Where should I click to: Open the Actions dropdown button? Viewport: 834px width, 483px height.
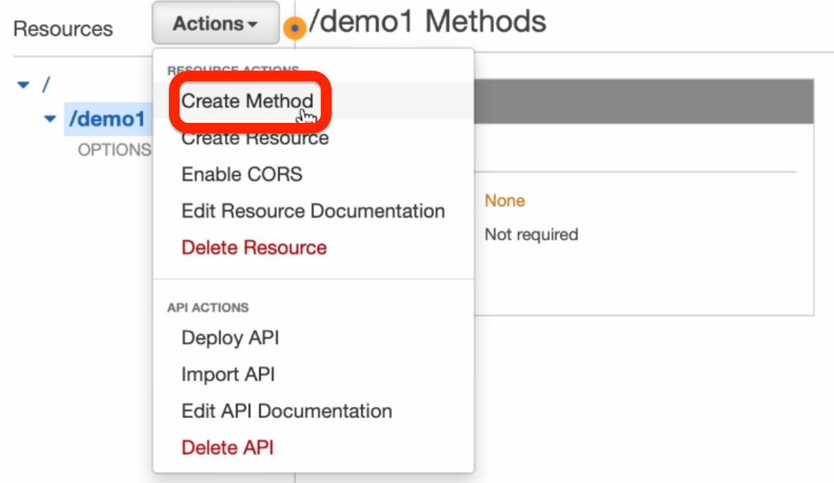pyautogui.click(x=215, y=24)
